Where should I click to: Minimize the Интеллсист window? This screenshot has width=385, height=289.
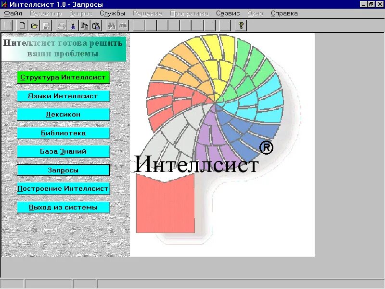tap(363, 4)
